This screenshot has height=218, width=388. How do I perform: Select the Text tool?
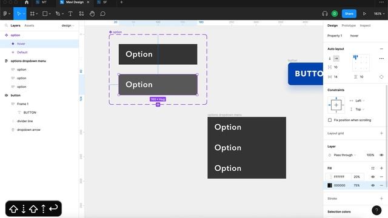(70, 13)
